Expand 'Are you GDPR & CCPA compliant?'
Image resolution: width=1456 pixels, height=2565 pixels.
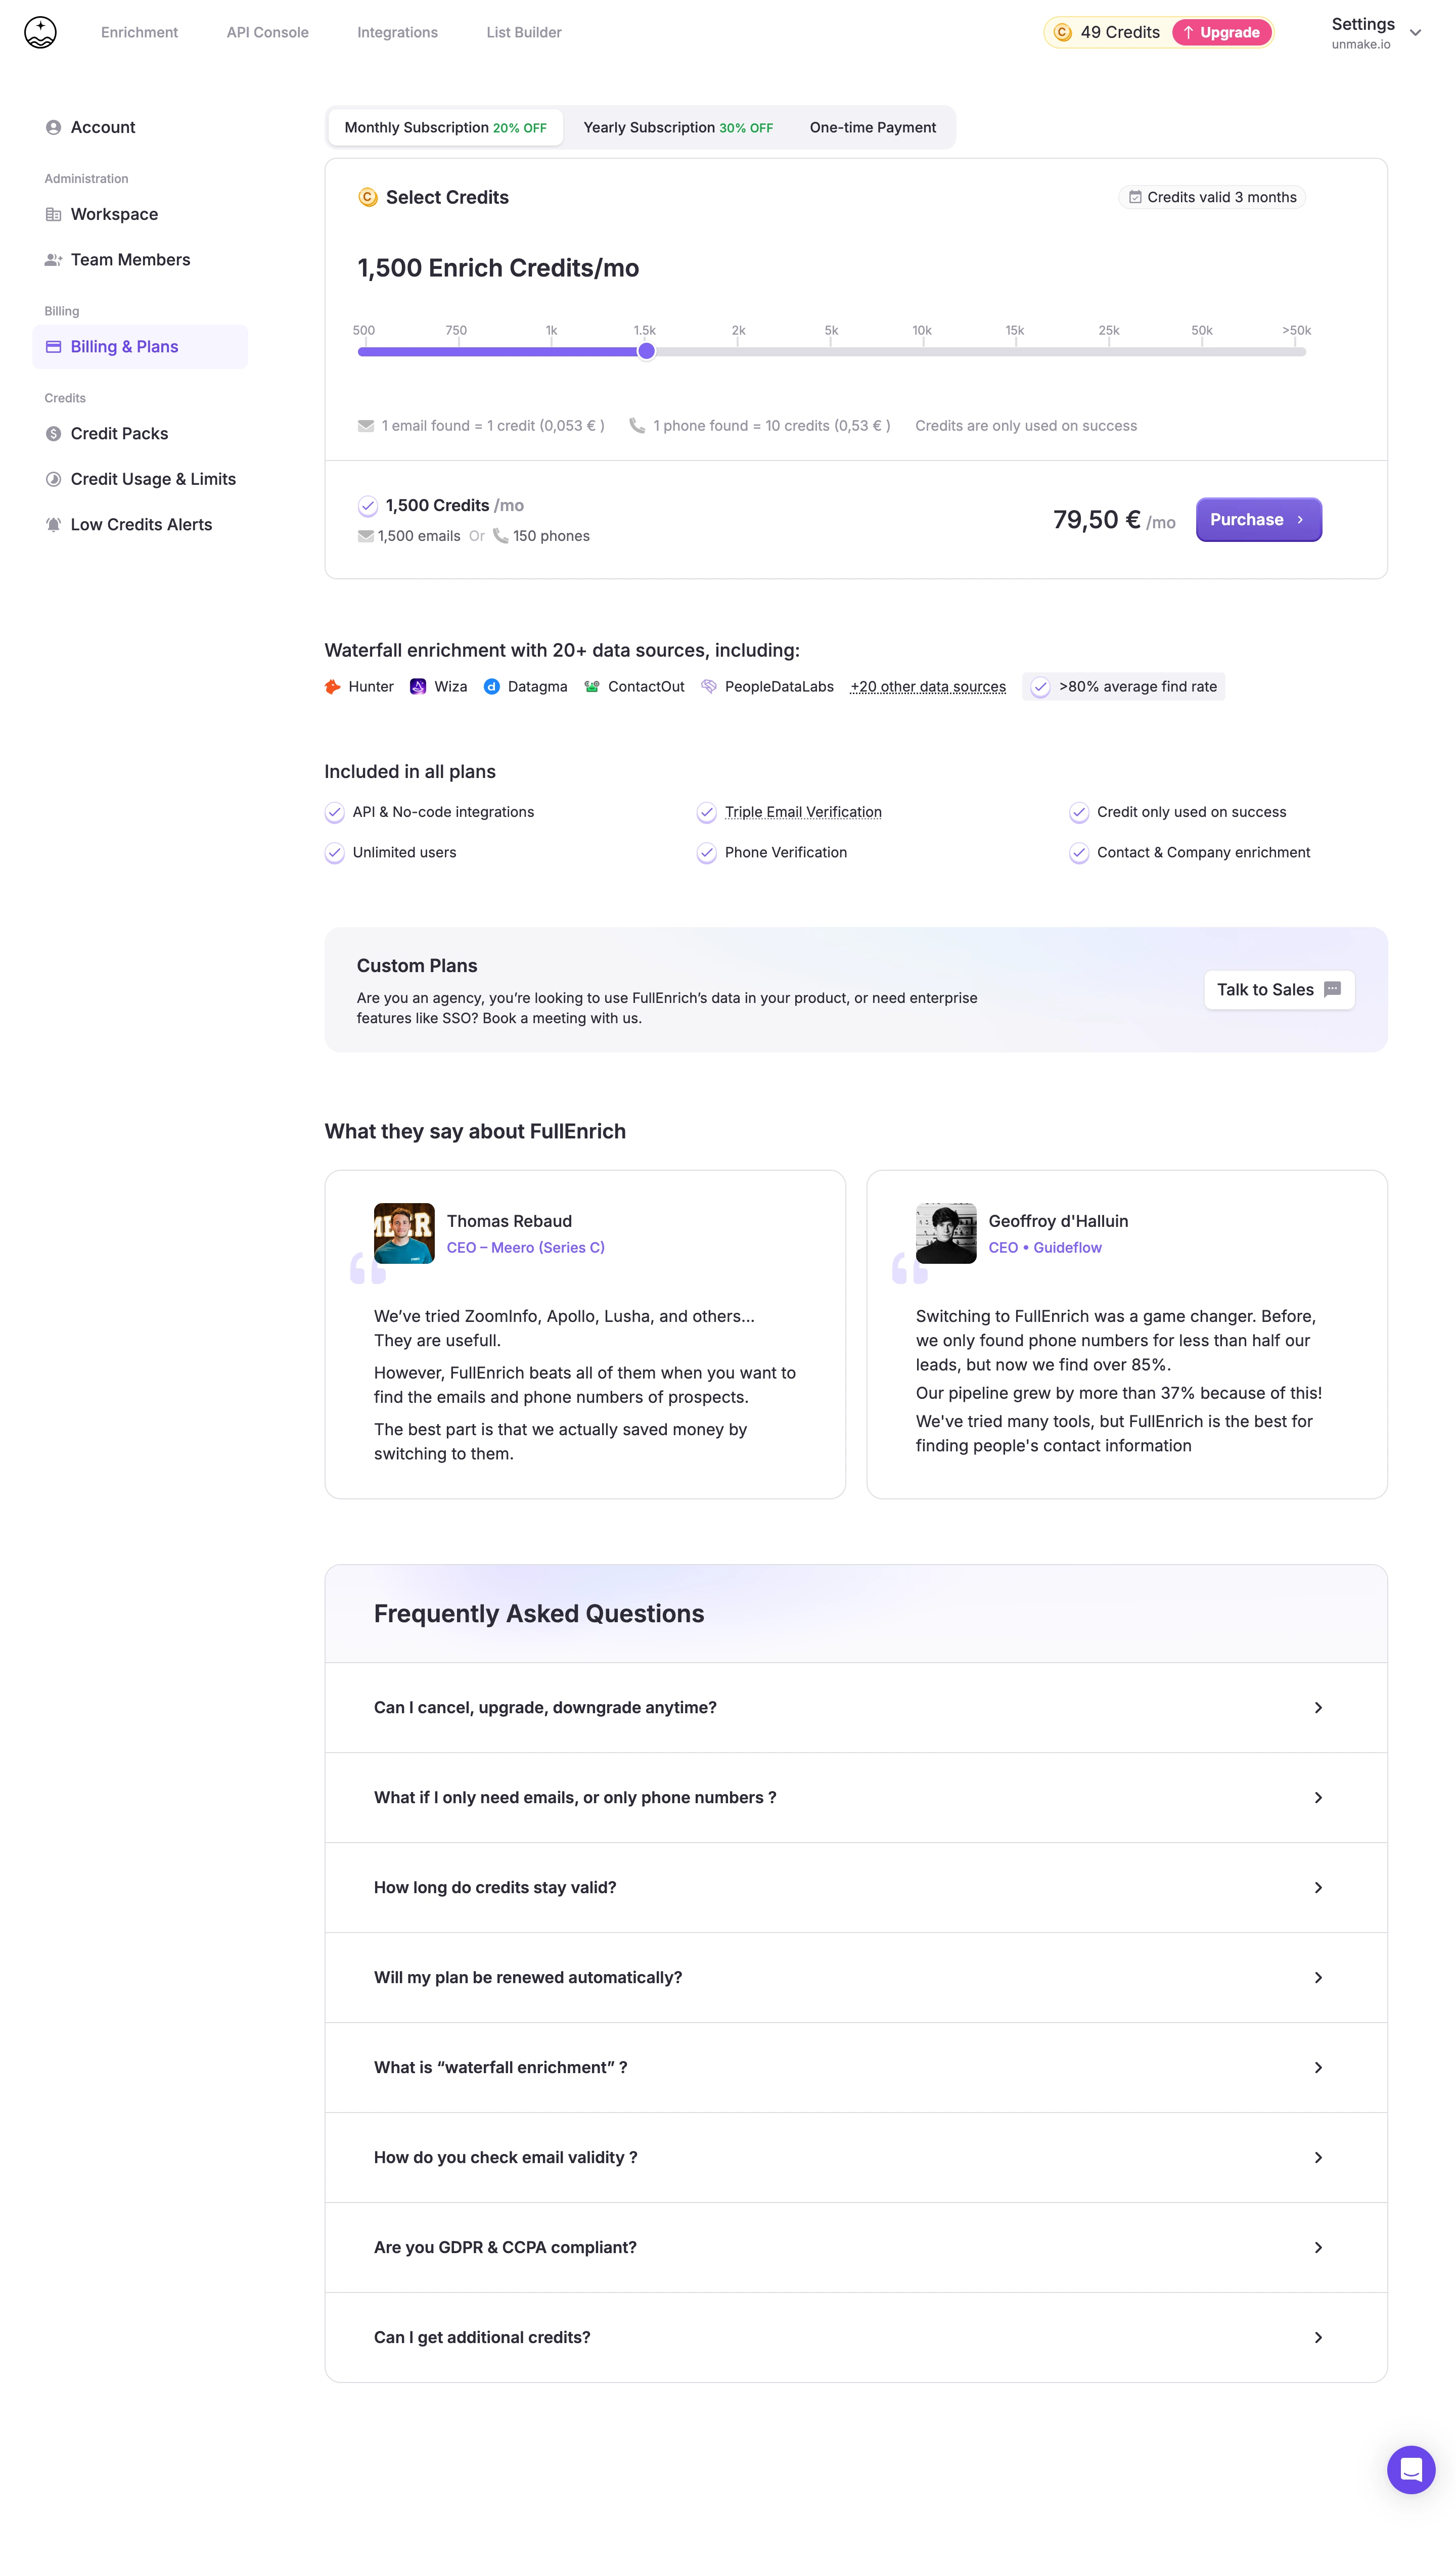click(856, 2248)
